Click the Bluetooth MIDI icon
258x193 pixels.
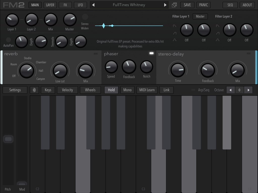coord(34,90)
